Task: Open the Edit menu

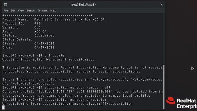Action: click(x=13, y=10)
